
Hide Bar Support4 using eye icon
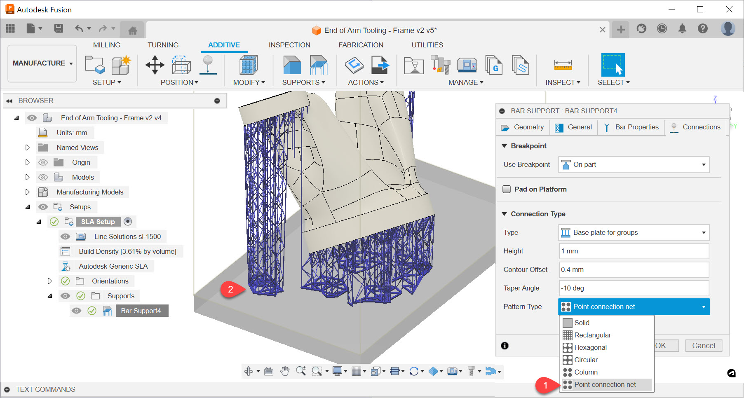coord(76,311)
